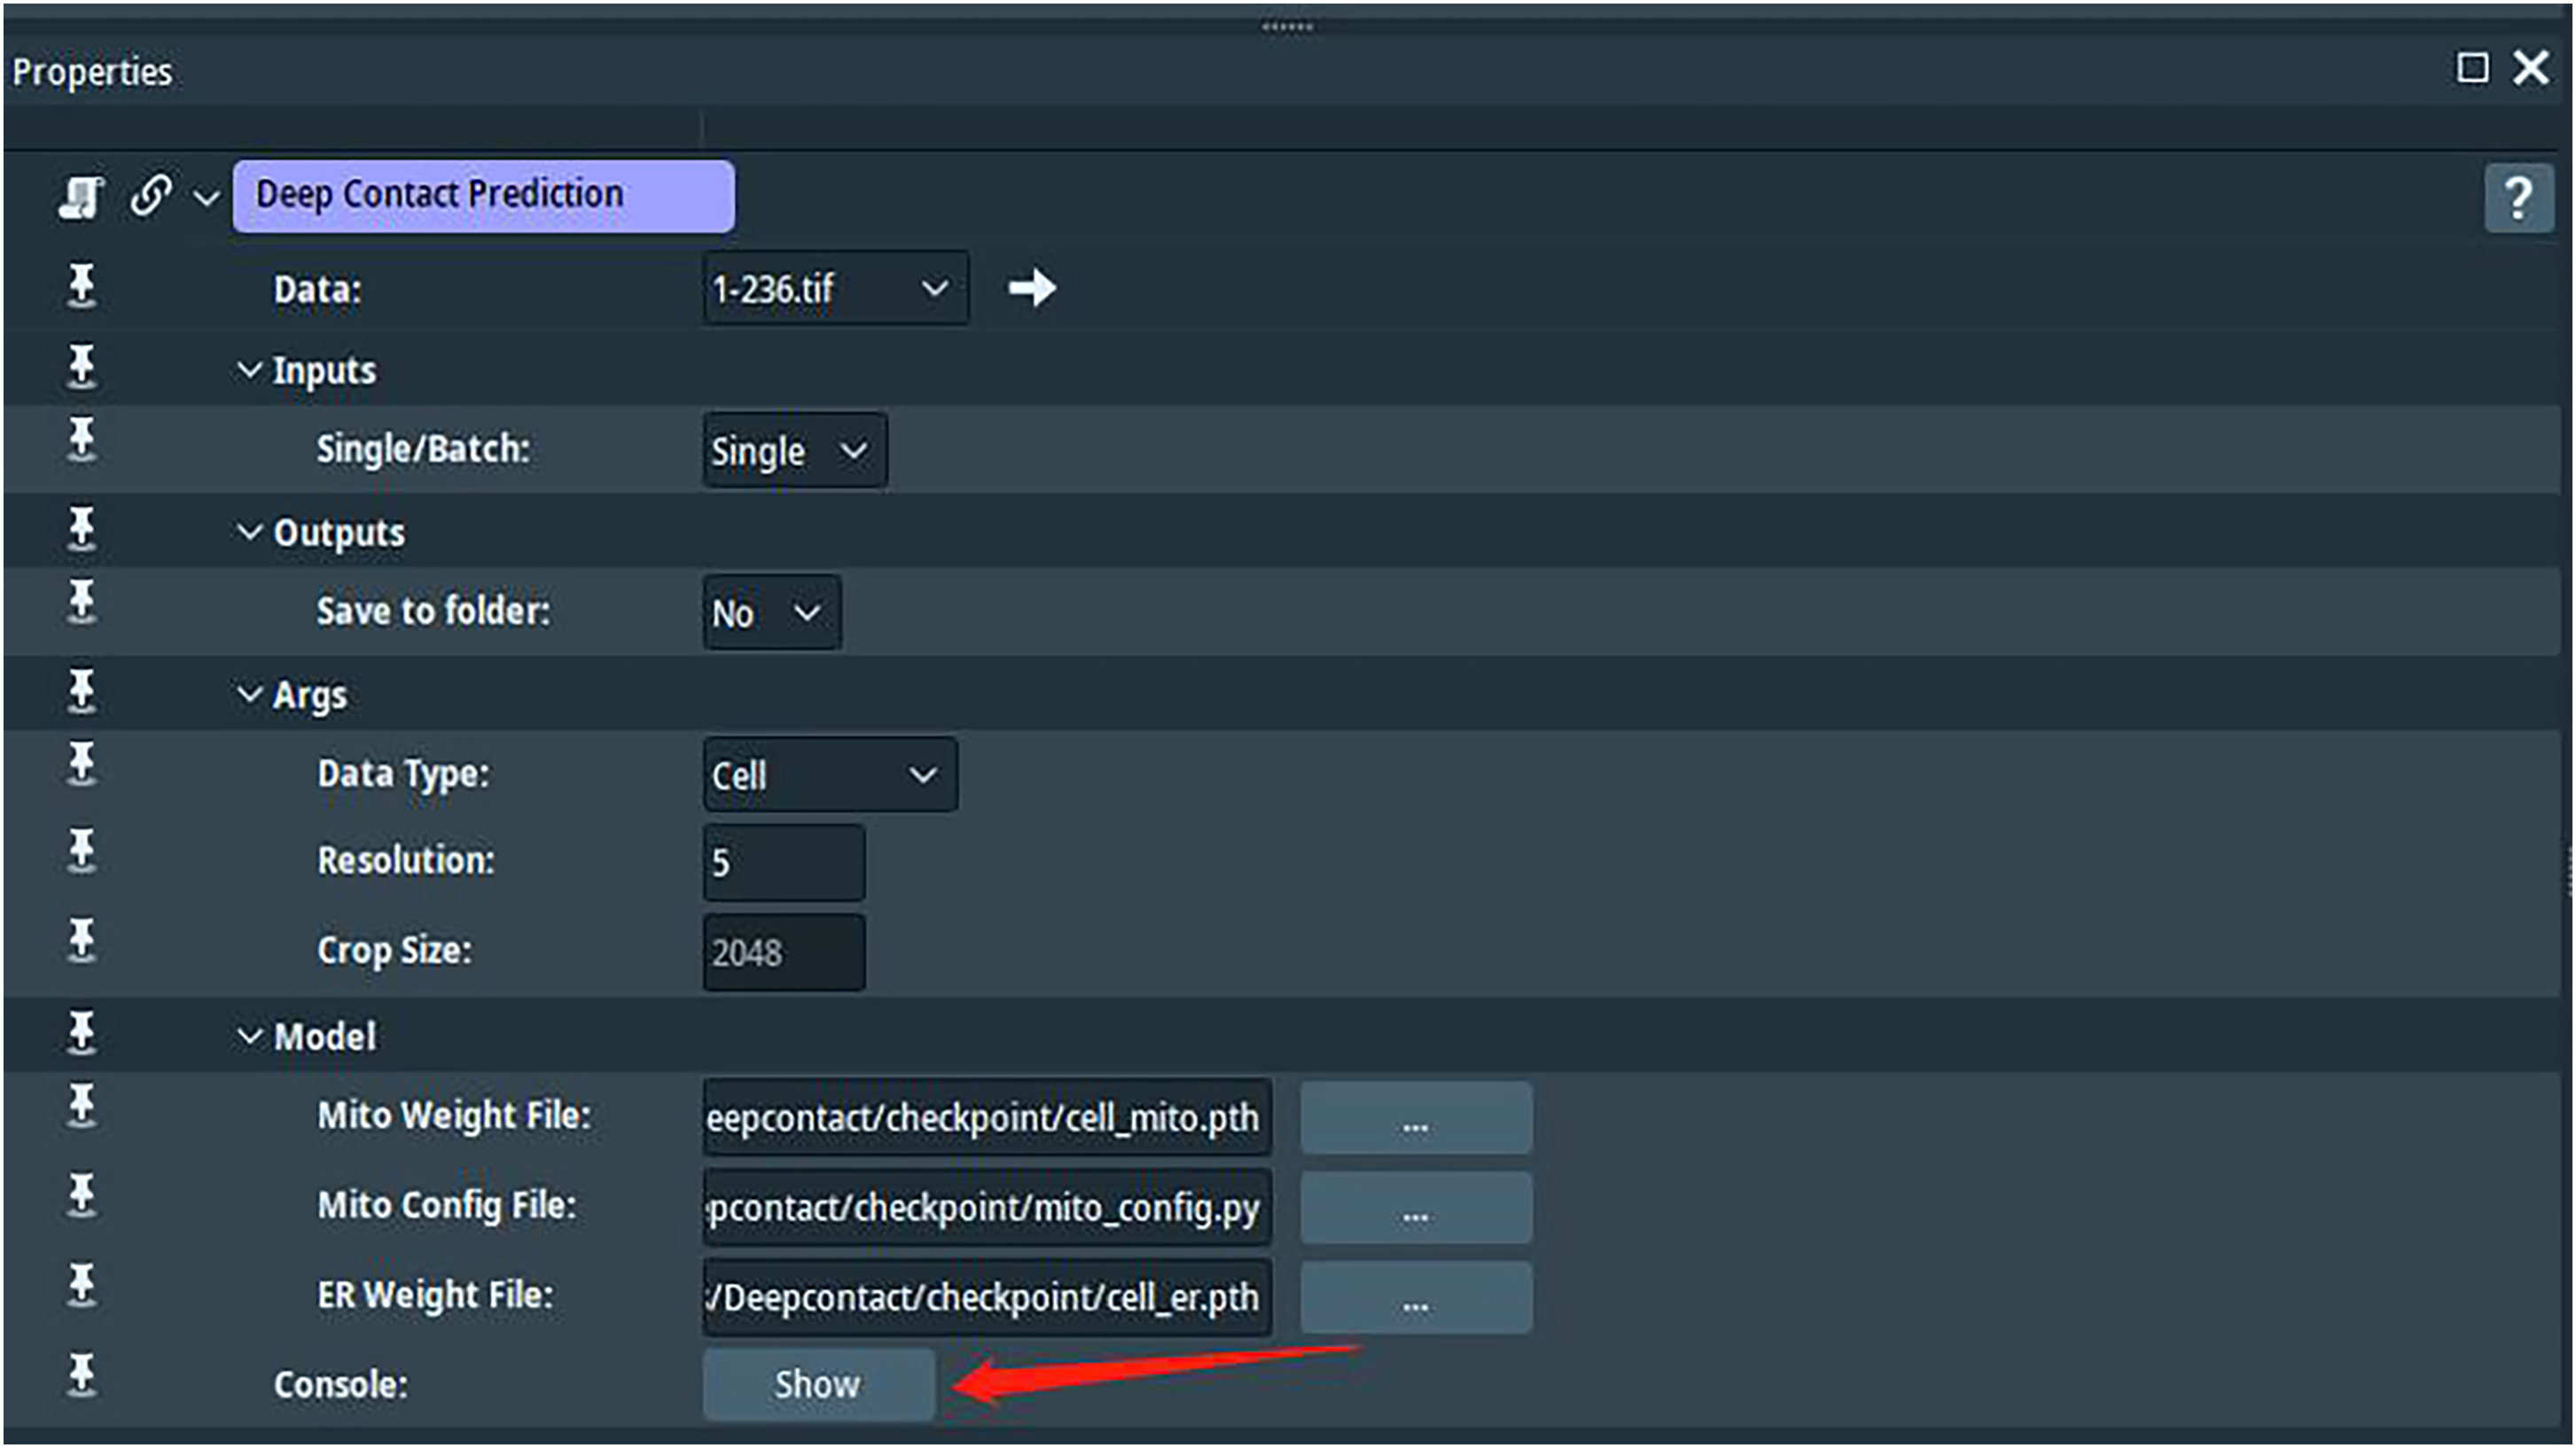
Task: Open the 1-236.tif data dropdown
Action: (835, 289)
